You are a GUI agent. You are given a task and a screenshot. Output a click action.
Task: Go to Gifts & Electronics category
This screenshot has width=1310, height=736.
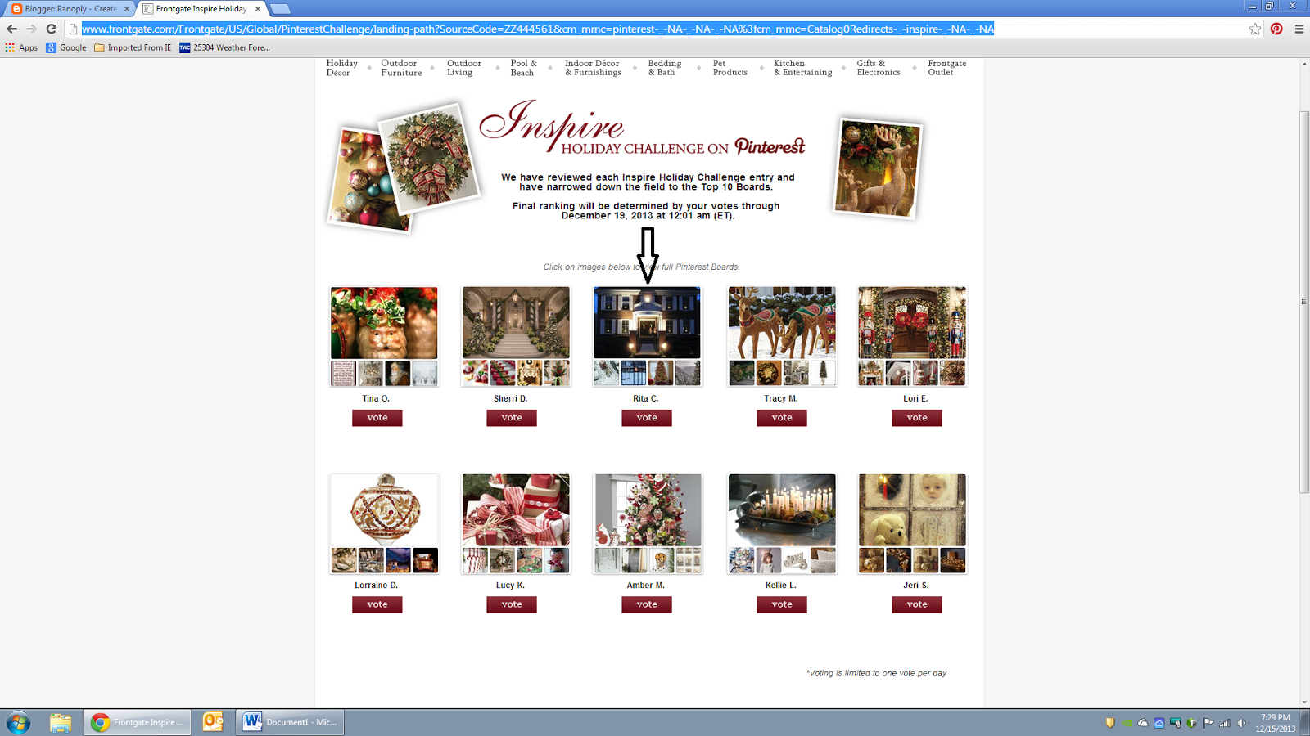[x=879, y=68]
